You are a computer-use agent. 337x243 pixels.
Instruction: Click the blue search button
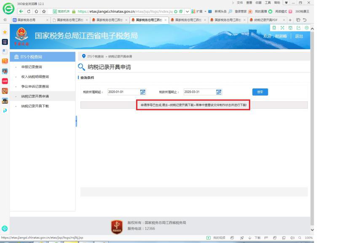tap(260, 92)
